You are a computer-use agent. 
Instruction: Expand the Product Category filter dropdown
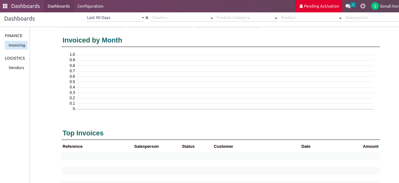pos(276,18)
